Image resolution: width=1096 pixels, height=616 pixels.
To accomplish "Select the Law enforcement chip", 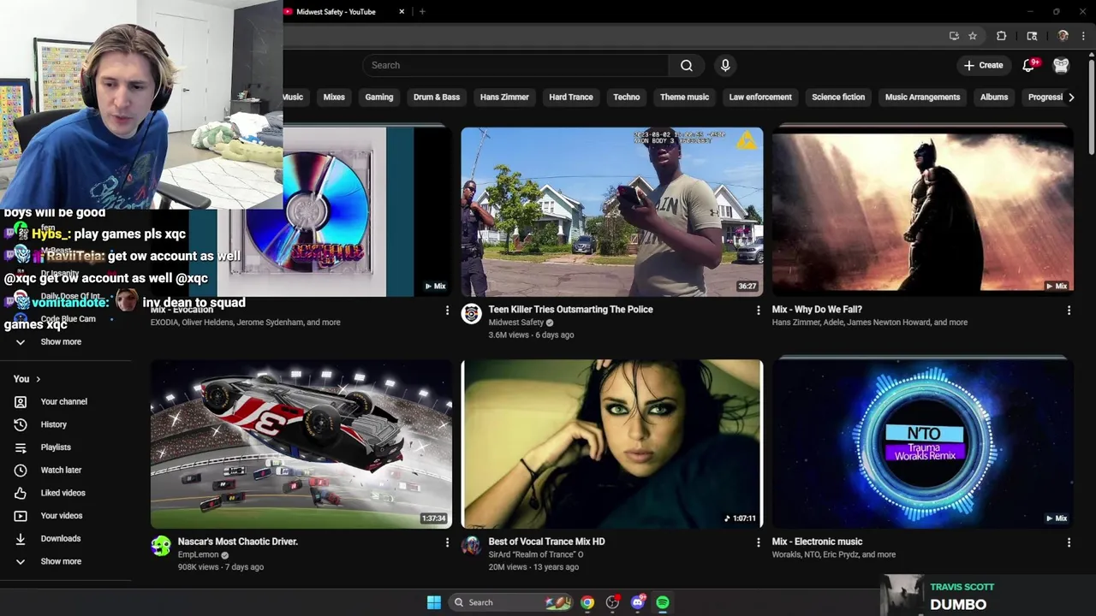I will click(760, 97).
